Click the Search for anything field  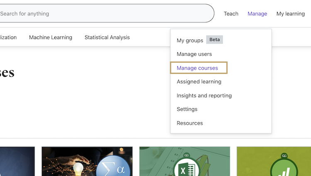pos(104,14)
